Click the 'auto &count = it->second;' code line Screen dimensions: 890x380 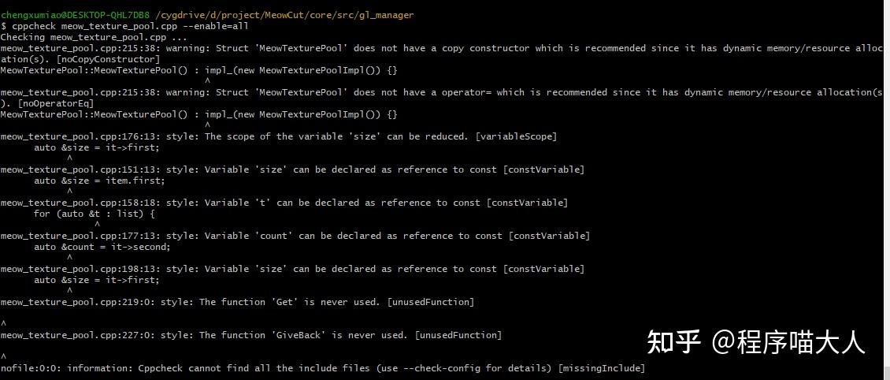click(x=102, y=247)
